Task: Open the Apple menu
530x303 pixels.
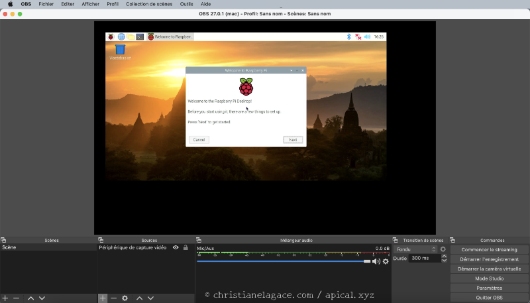Action: [10, 4]
